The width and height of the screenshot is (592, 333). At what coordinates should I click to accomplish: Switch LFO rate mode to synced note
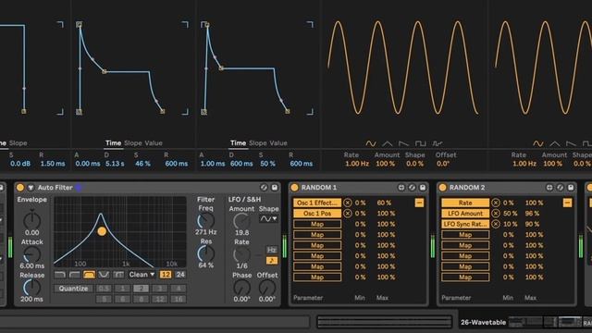pos(272,261)
